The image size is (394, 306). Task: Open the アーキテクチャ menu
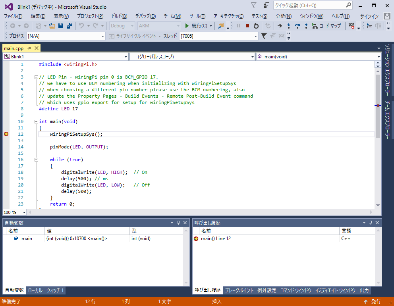coord(228,16)
